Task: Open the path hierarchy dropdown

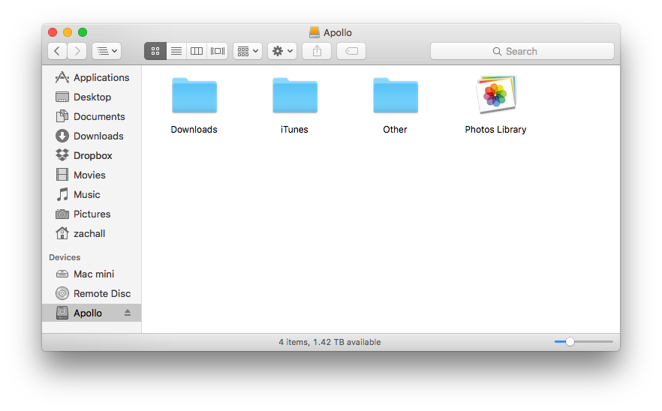Action: click(x=106, y=51)
